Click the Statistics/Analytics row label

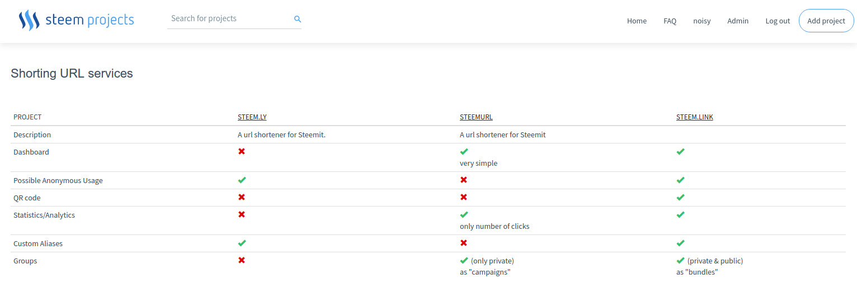tap(44, 215)
